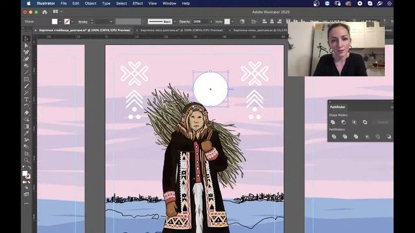Screen dimensions: 415x233
Task: Open the stroke color dropdown arrow
Action: click(72, 21)
